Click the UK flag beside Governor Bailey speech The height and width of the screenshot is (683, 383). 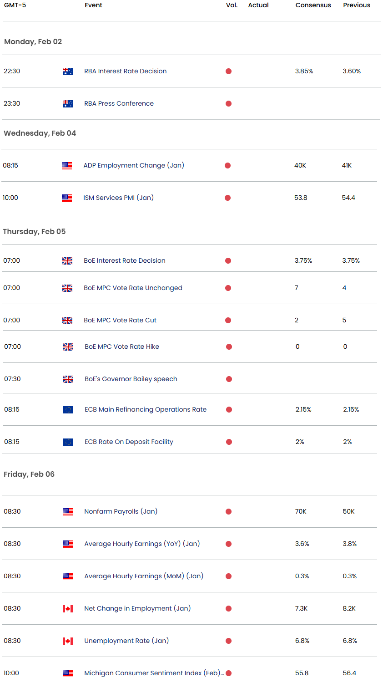[68, 379]
